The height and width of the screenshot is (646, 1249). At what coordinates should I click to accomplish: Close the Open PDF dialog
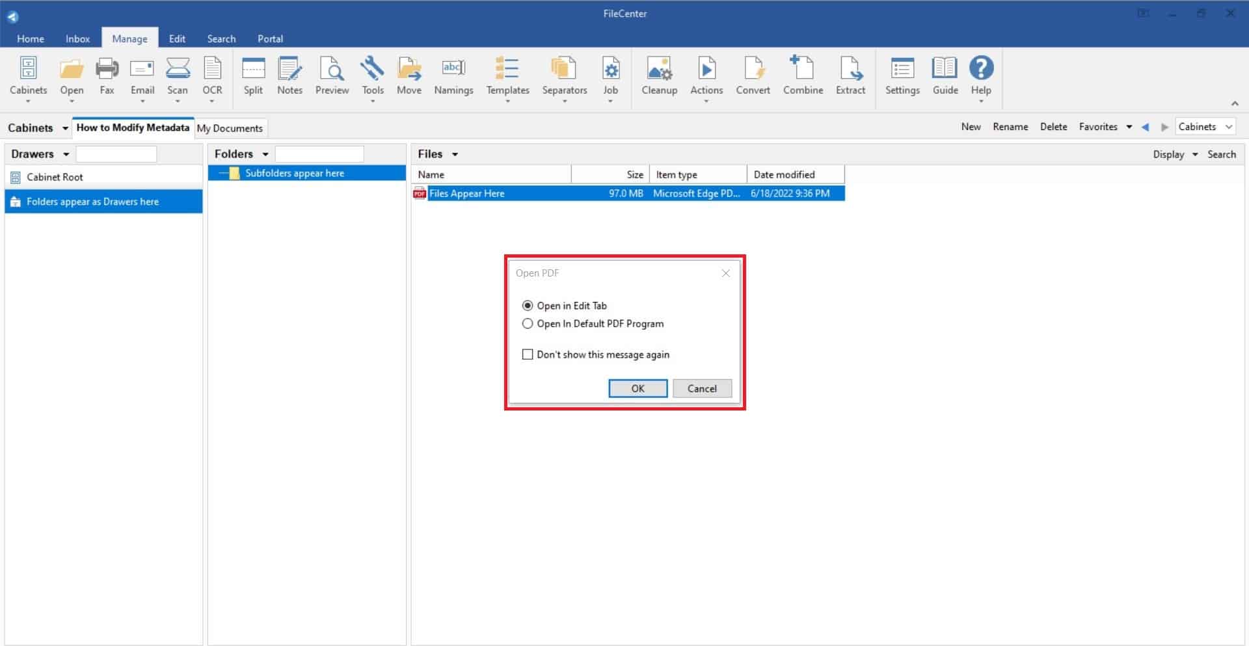(x=726, y=273)
